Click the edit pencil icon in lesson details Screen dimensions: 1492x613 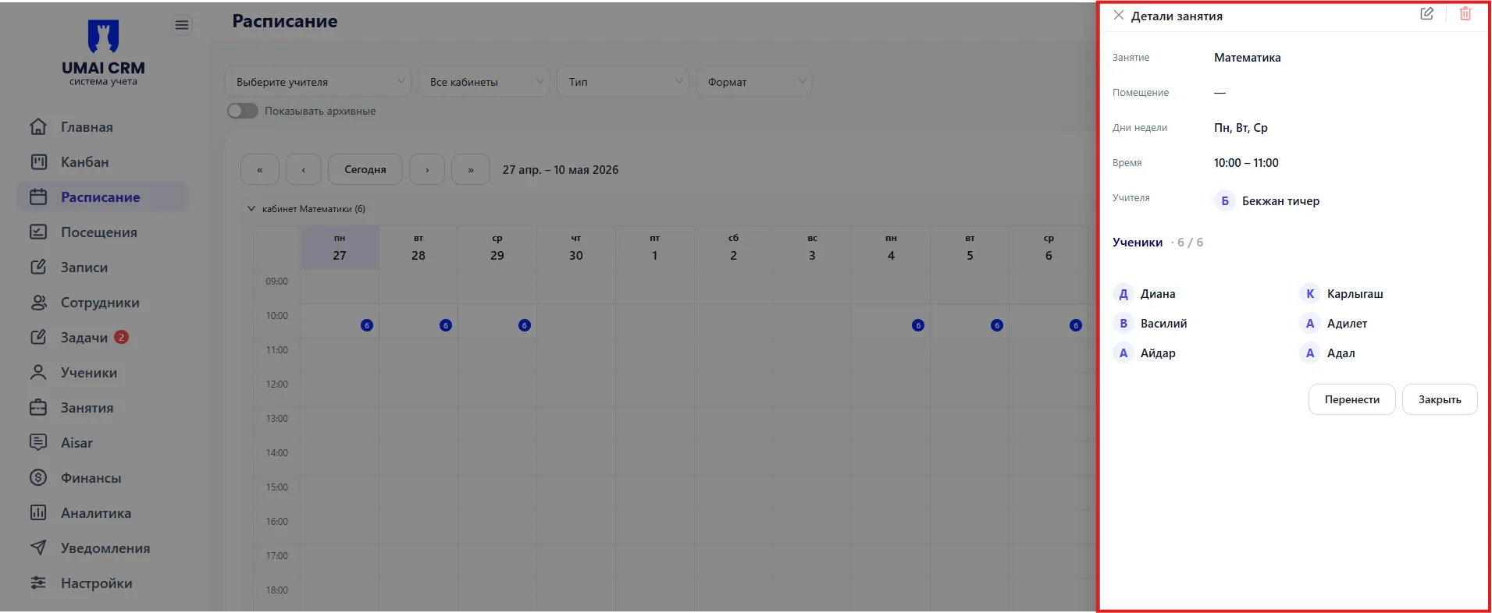click(1426, 14)
